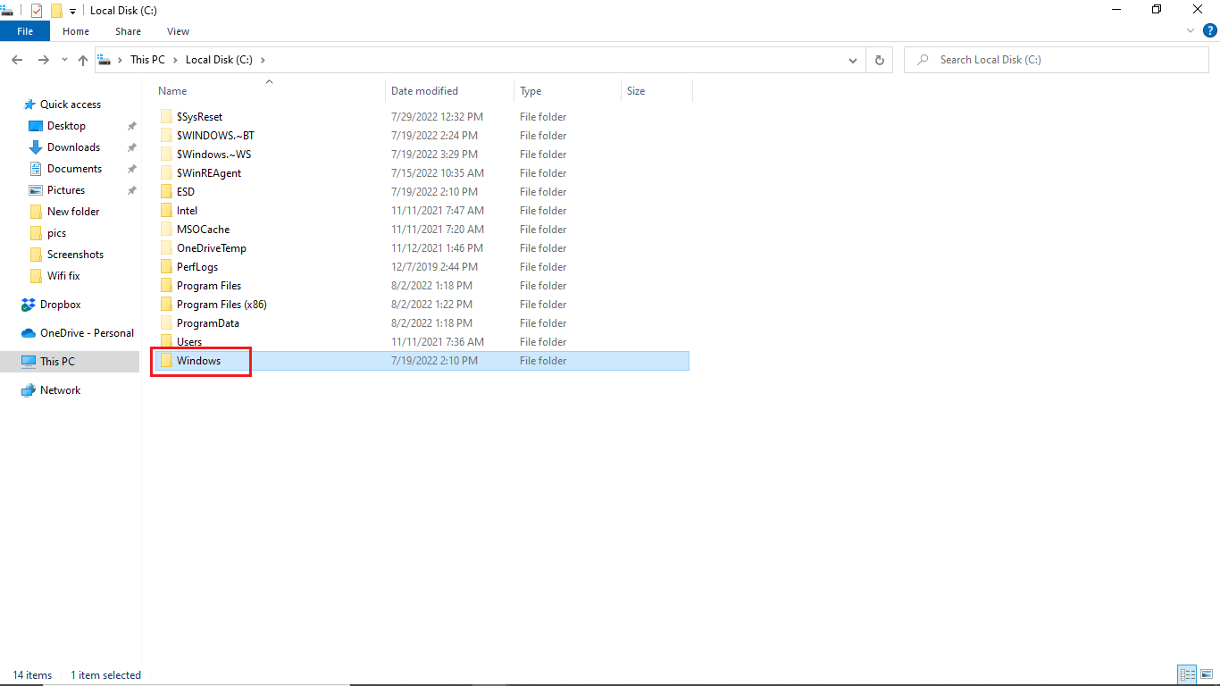Select the Intel folder name
Viewport: 1220px width, 686px height.
point(187,211)
